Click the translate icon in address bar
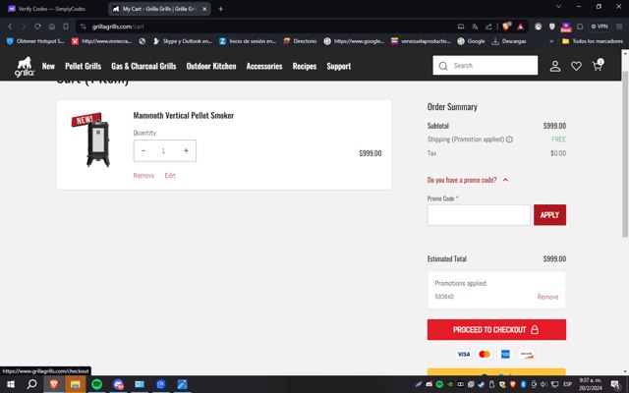The height and width of the screenshot is (393, 629). pos(475,27)
